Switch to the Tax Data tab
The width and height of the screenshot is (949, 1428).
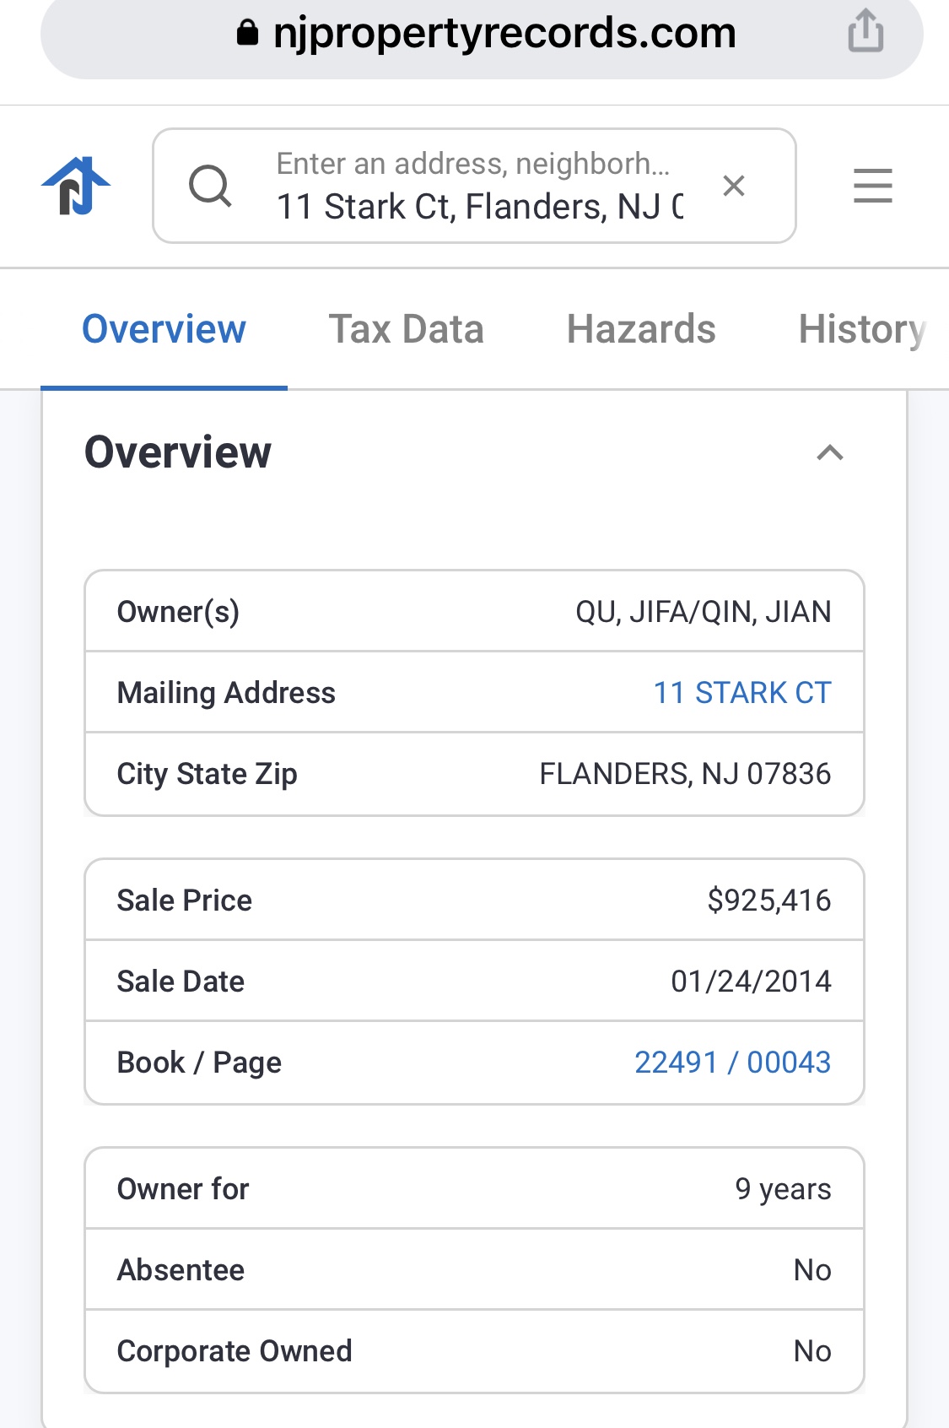pos(406,329)
